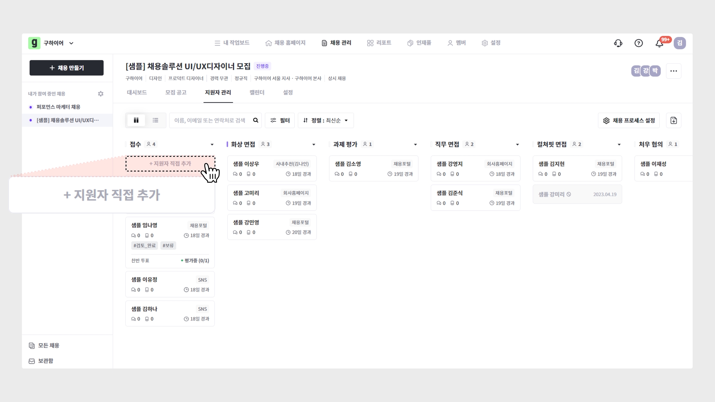This screenshot has height=402, width=715.
Task: Open 구하이어 workspace dropdown
Action: [59, 43]
